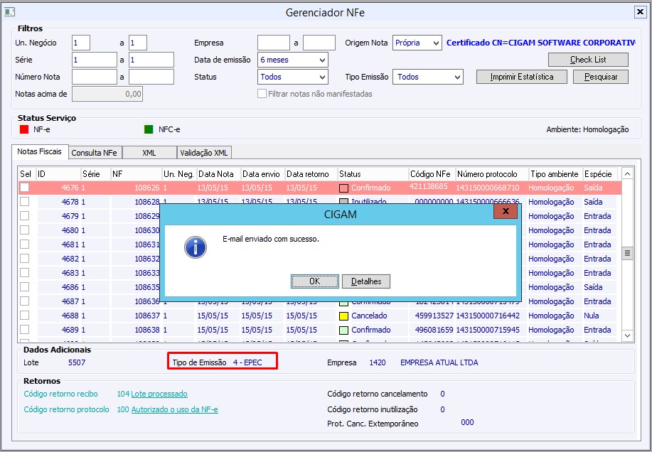Click the table scrollbar up arrow
The height and width of the screenshot is (452, 652).
[627, 173]
